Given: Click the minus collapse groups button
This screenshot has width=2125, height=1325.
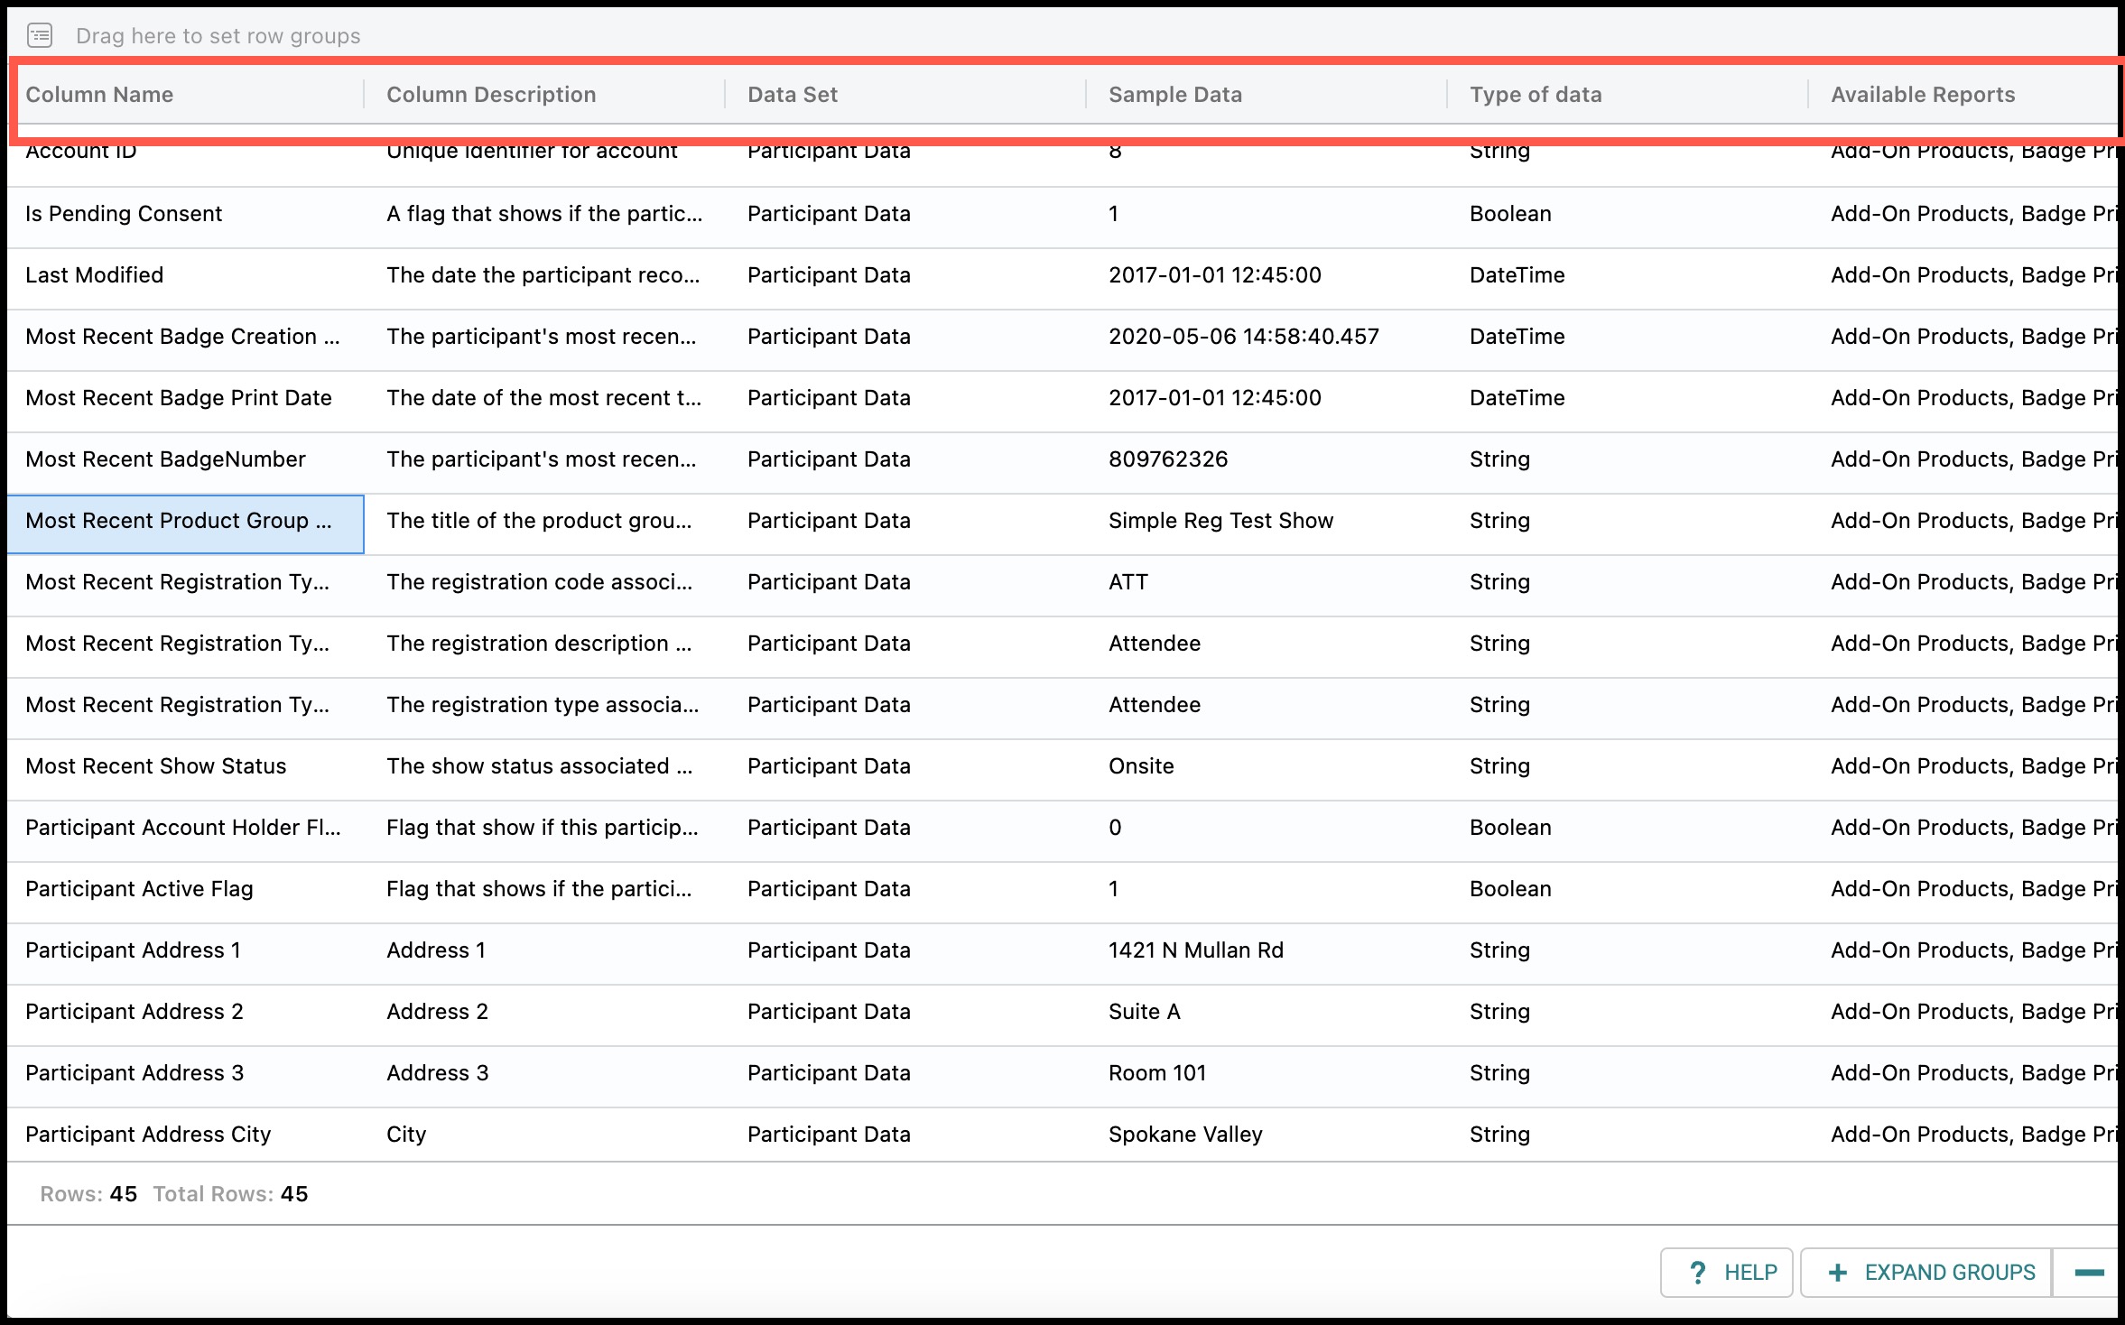Looking at the screenshot, I should pos(2089,1273).
